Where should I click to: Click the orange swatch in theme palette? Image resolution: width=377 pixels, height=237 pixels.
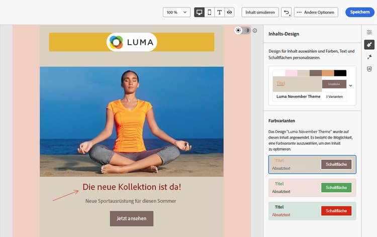click(x=328, y=73)
